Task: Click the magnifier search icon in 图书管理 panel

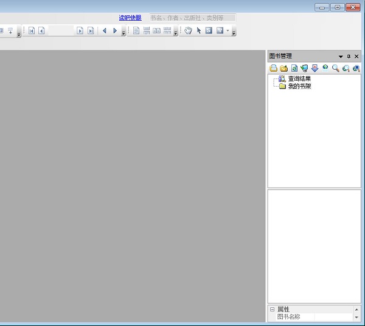Action: [335, 69]
